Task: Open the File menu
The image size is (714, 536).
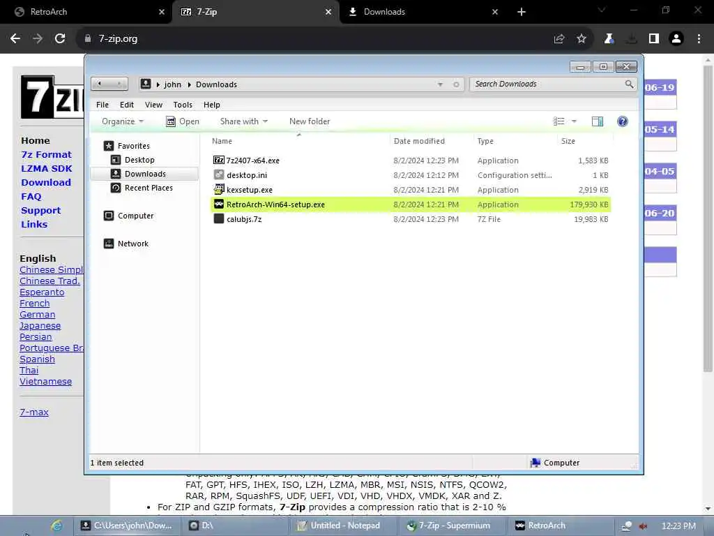Action: click(102, 105)
